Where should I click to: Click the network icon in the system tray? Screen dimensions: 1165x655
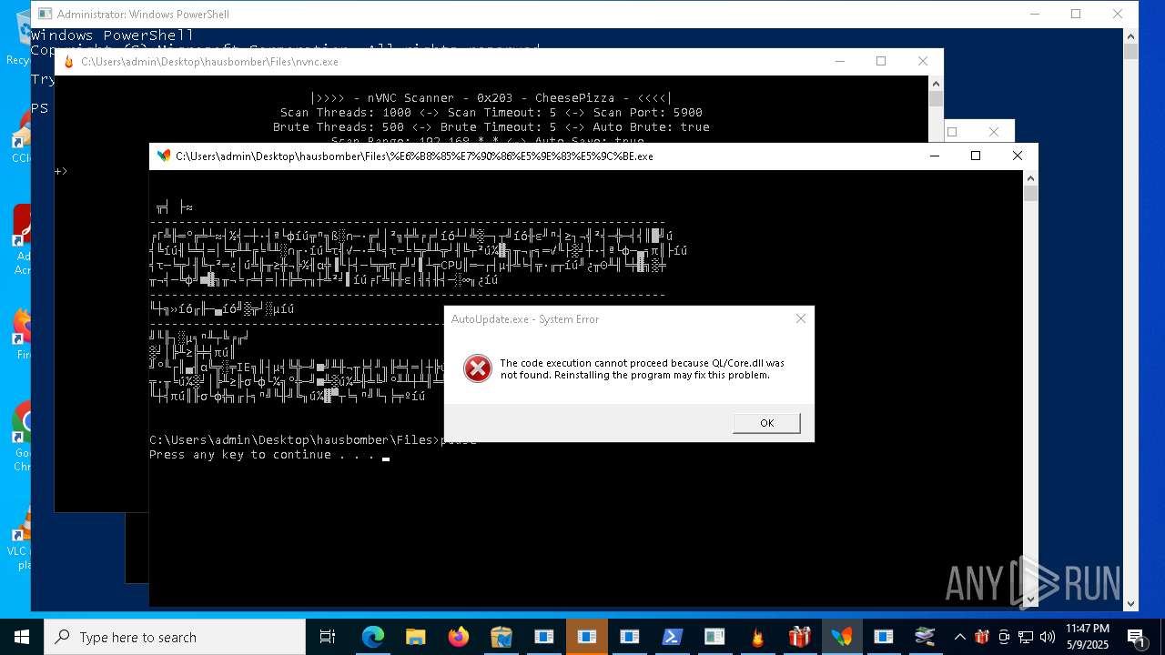pyautogui.click(x=1026, y=637)
